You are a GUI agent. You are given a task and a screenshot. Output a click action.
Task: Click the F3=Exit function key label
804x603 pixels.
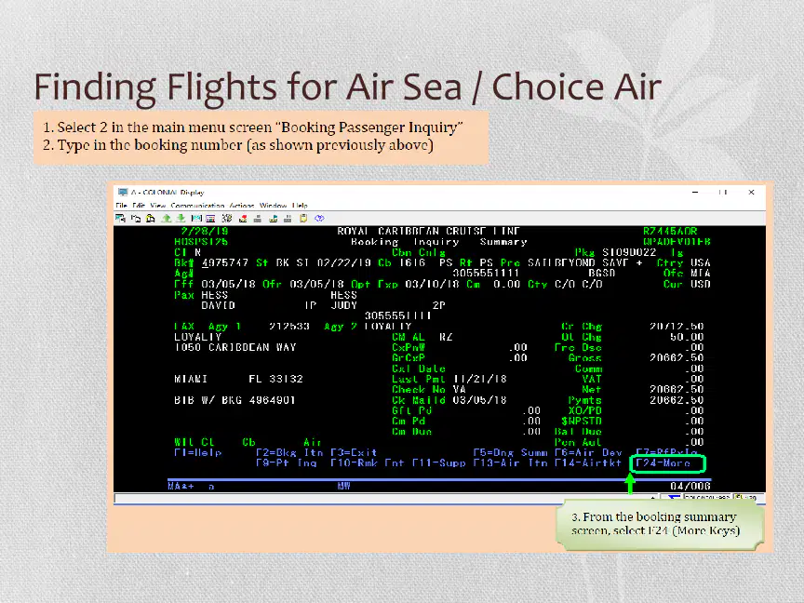point(354,453)
